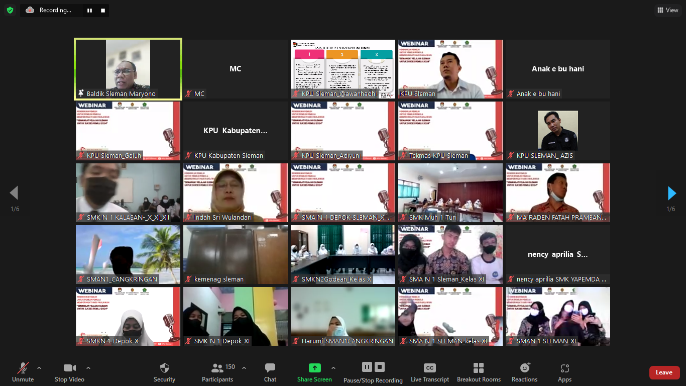Click the green Share Screen icon
This screenshot has height=386, width=686.
(314, 368)
